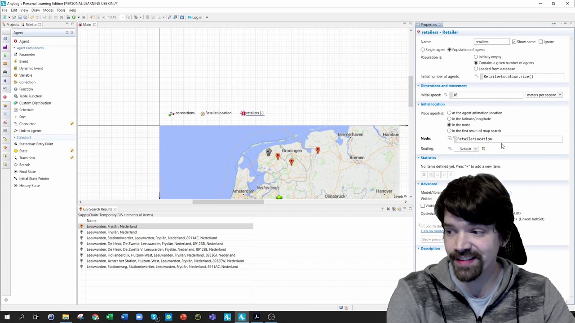Select Loaded from database option
Image resolution: width=575 pixels, height=323 pixels.
tap(476, 69)
